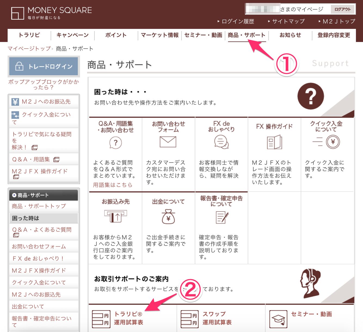Click the 出金について card title
The width and height of the screenshot is (363, 332).
[x=168, y=202]
